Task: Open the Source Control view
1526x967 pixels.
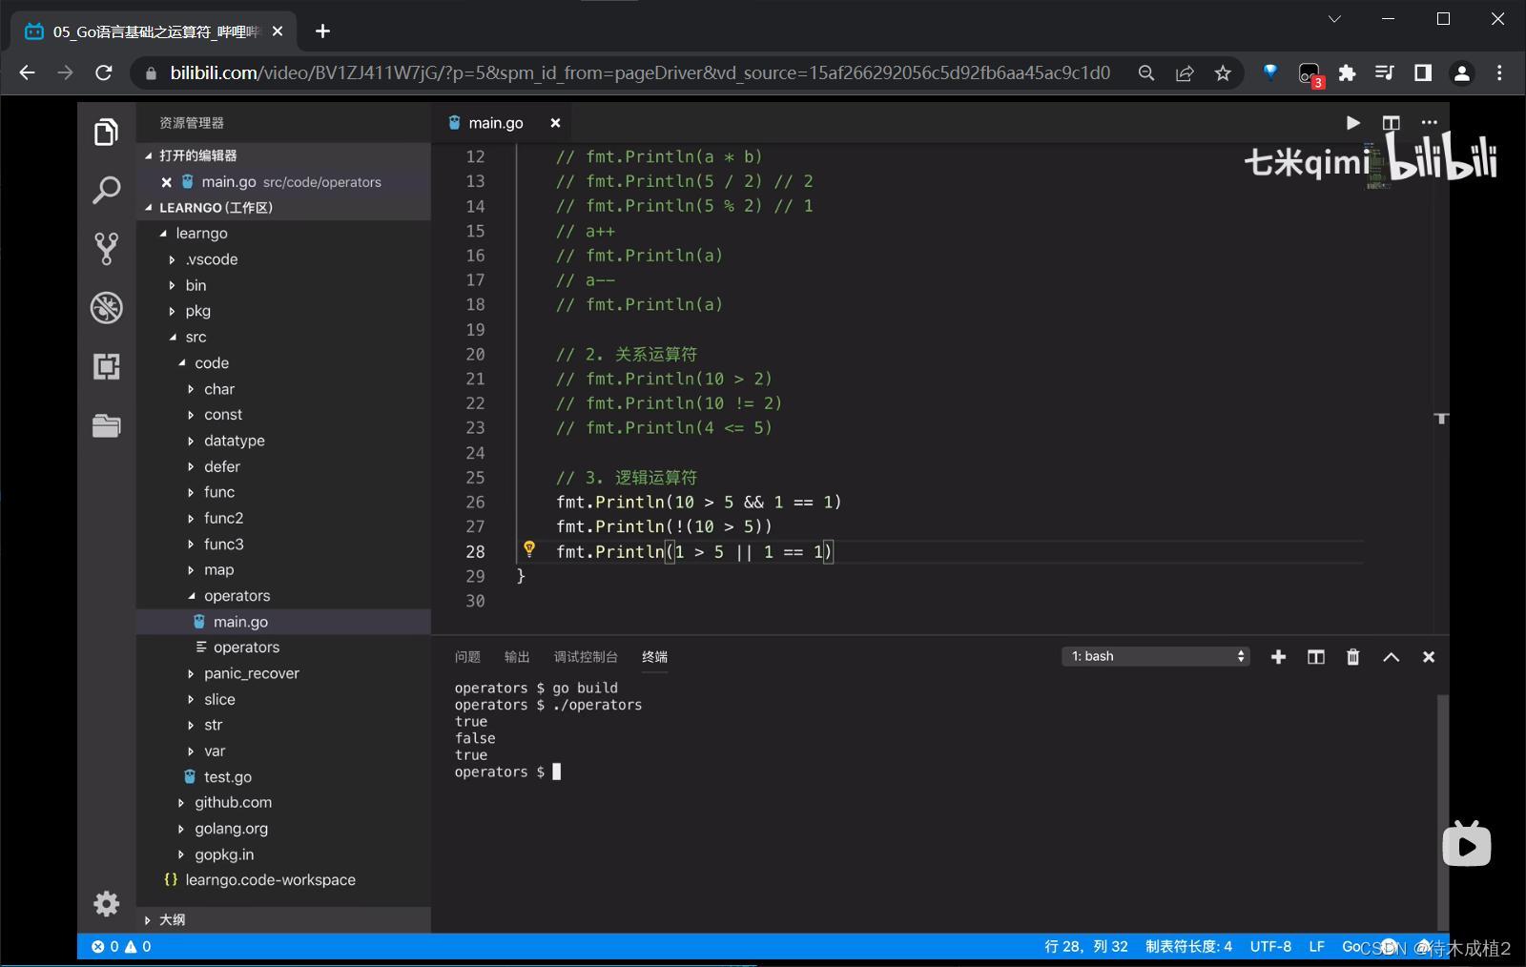Action: pos(106,249)
